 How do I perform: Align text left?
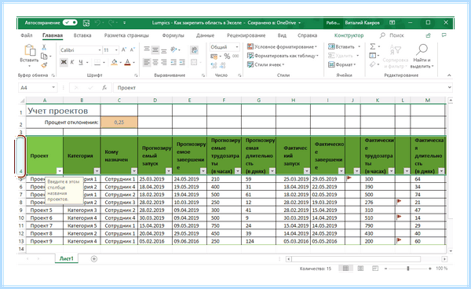(147, 62)
